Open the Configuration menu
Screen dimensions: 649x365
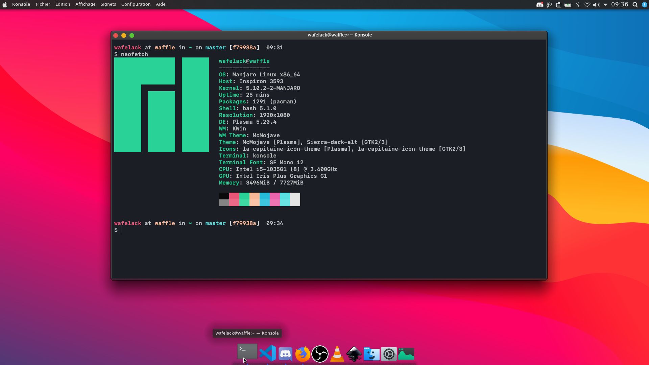(136, 4)
